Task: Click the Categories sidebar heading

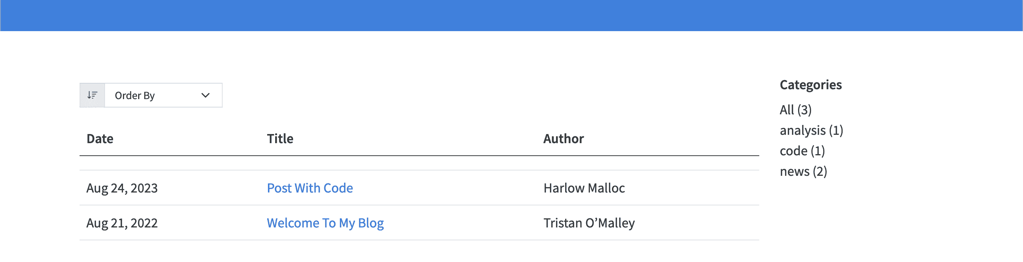Action: (x=811, y=85)
